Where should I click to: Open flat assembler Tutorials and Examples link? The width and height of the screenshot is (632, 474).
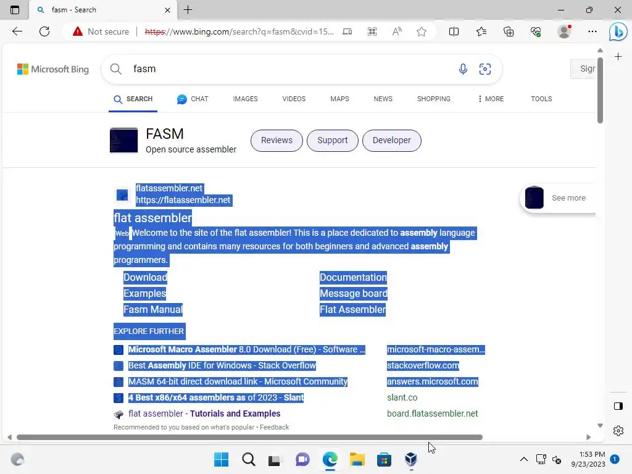click(x=204, y=414)
